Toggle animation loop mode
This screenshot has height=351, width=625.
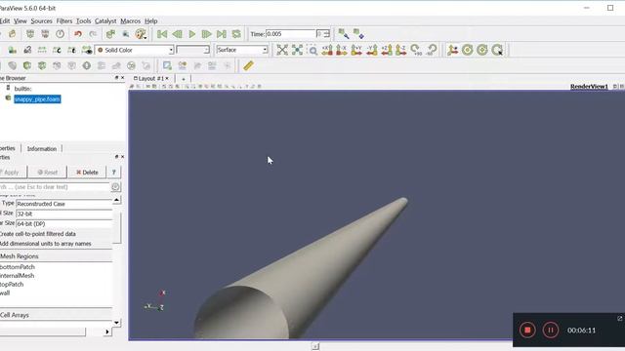click(x=236, y=34)
